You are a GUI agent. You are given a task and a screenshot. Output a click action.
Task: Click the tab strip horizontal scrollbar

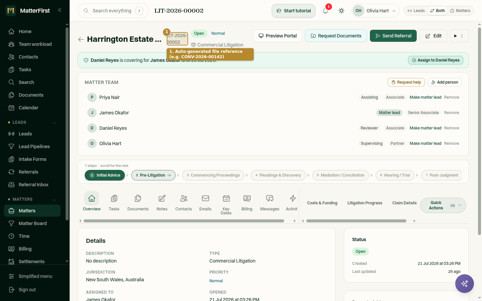(x=184, y=221)
